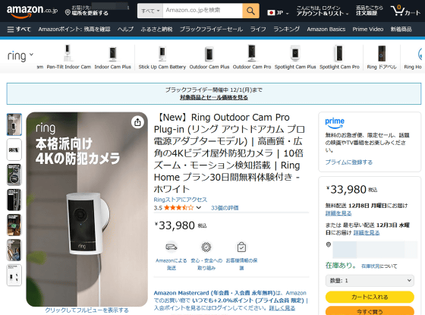Select second product thumbnail
The height and width of the screenshot is (315, 425).
point(14,150)
